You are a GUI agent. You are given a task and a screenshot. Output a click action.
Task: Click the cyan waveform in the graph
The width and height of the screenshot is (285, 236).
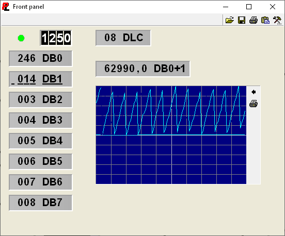pos(171,111)
